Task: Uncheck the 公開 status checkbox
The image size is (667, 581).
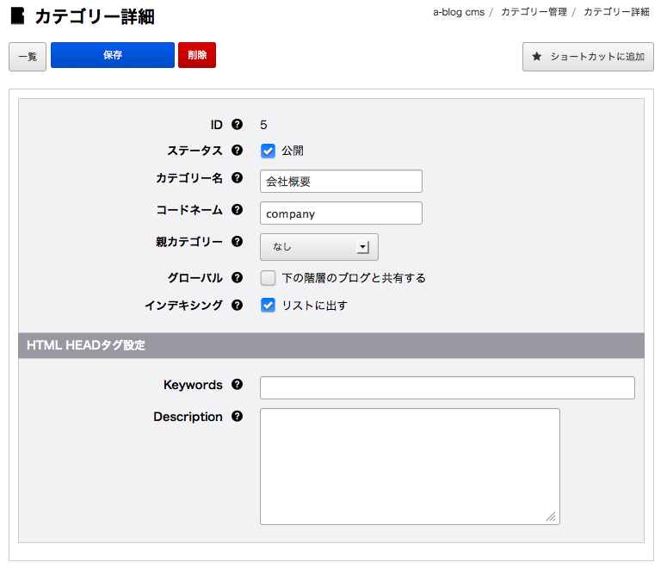Action: [x=268, y=151]
